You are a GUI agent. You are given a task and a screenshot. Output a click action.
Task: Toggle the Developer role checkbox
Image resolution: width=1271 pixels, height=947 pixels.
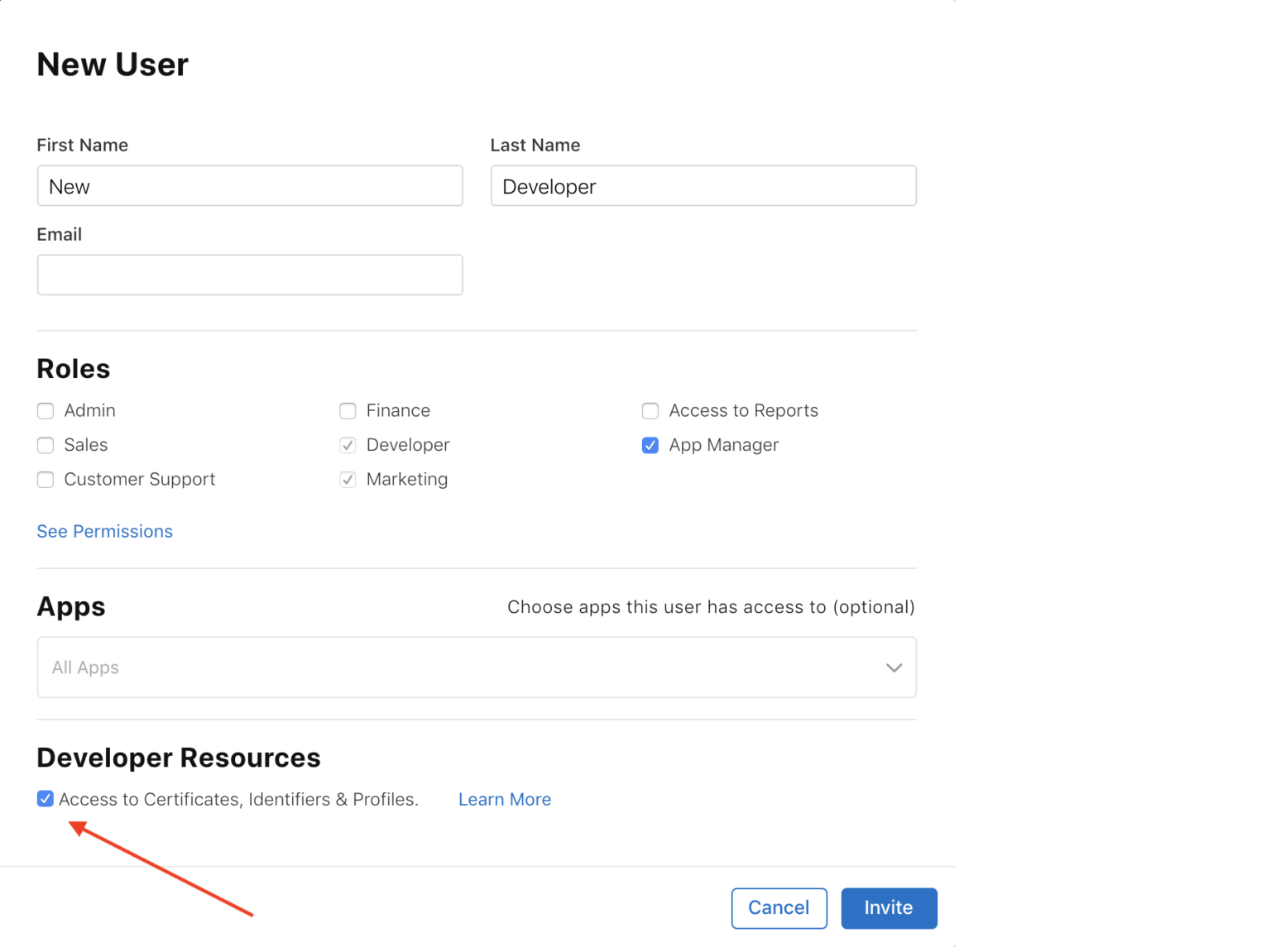[348, 445]
